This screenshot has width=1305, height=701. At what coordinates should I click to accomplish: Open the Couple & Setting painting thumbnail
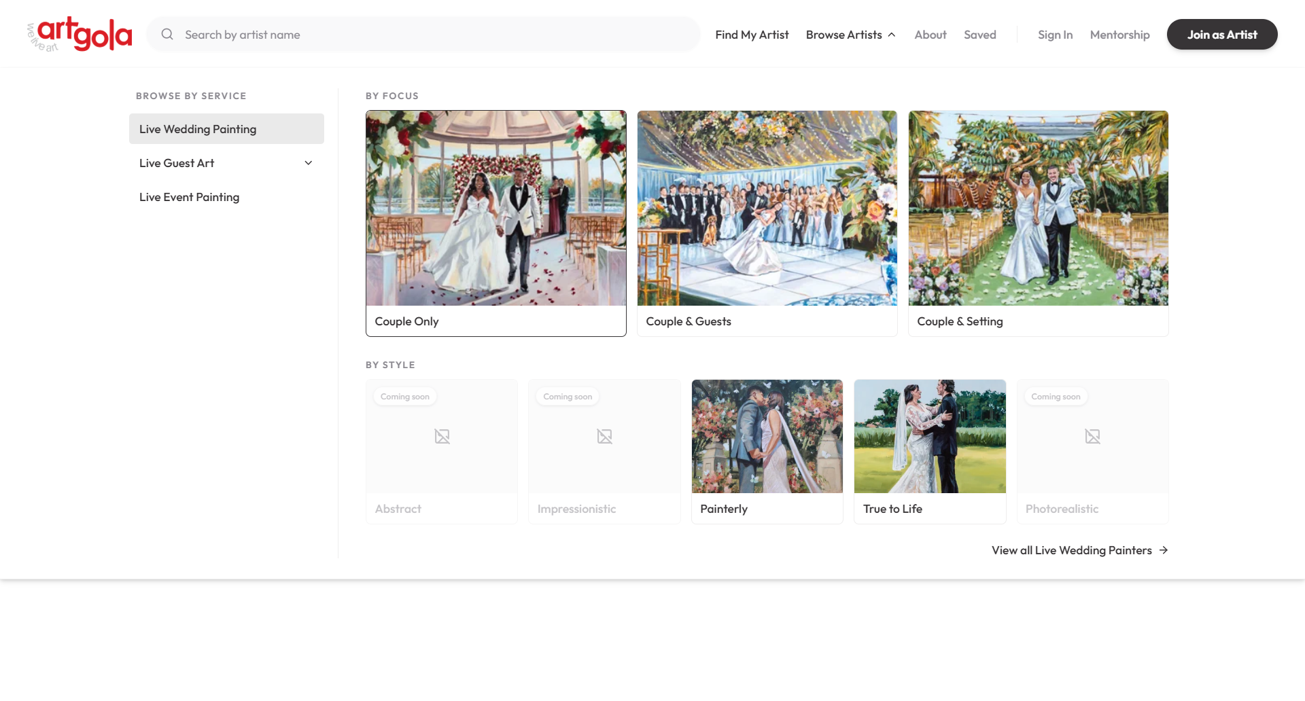(x=1039, y=208)
